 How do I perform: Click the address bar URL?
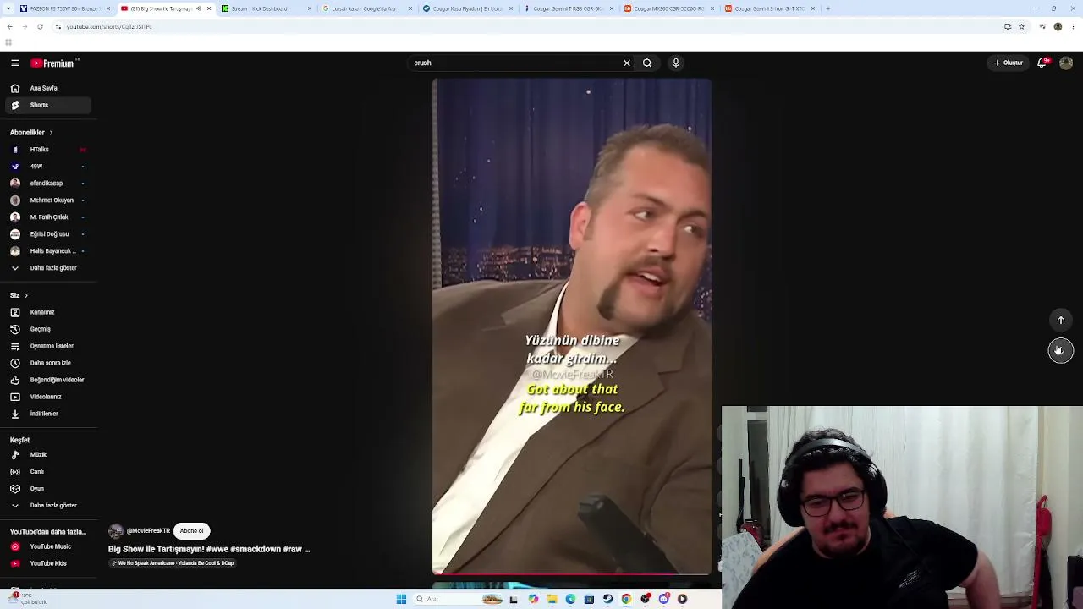coord(110,26)
